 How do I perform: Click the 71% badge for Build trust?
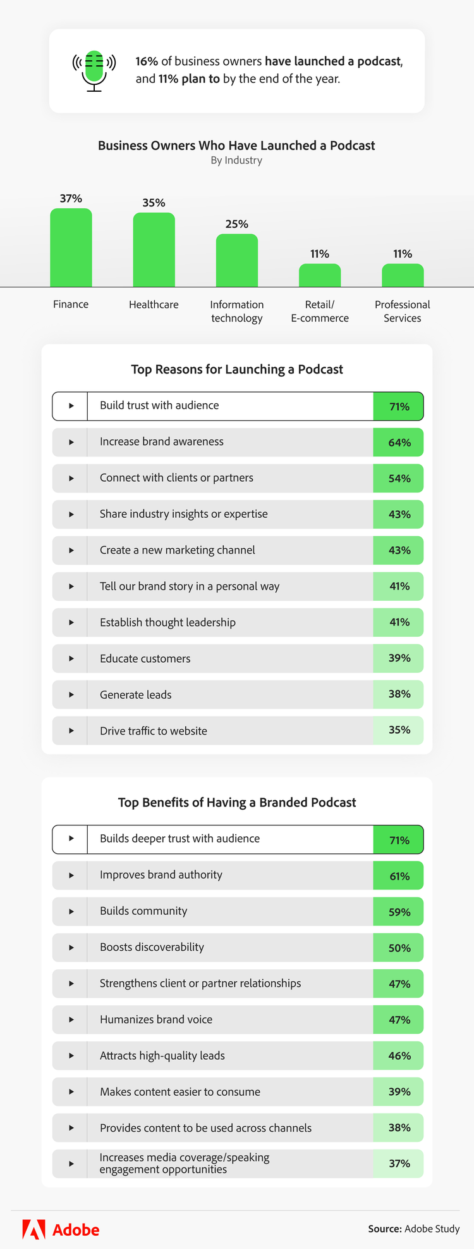[x=399, y=406]
